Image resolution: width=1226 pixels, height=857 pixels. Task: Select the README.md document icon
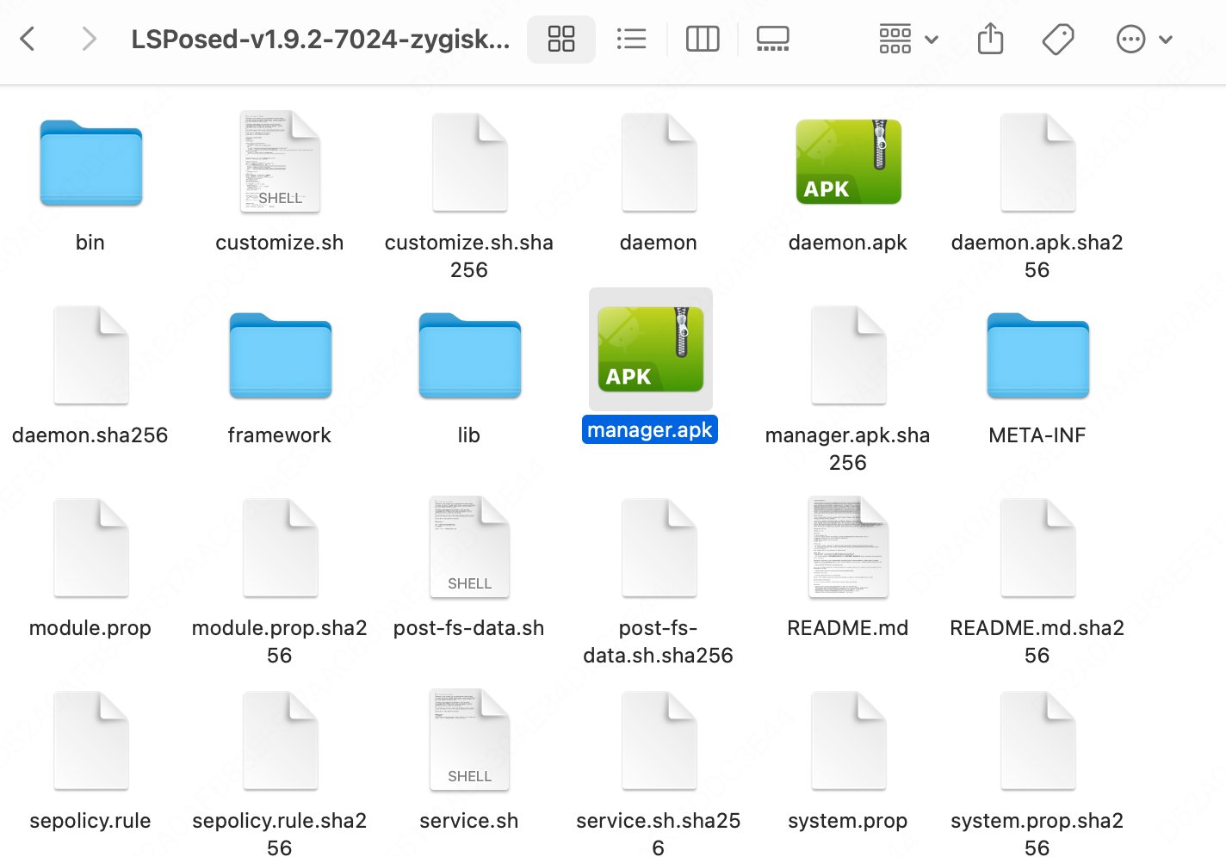pyautogui.click(x=848, y=547)
